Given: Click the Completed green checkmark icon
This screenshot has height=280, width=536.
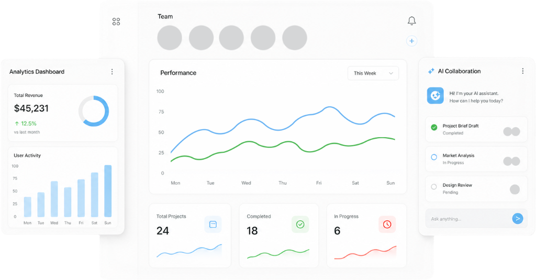Looking at the screenshot, I should pyautogui.click(x=300, y=225).
